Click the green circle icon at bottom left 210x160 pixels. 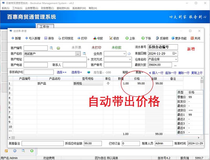tap(32, 151)
